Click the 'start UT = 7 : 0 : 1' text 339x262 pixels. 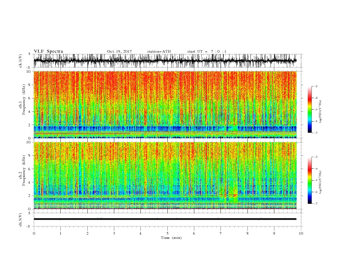(207, 51)
